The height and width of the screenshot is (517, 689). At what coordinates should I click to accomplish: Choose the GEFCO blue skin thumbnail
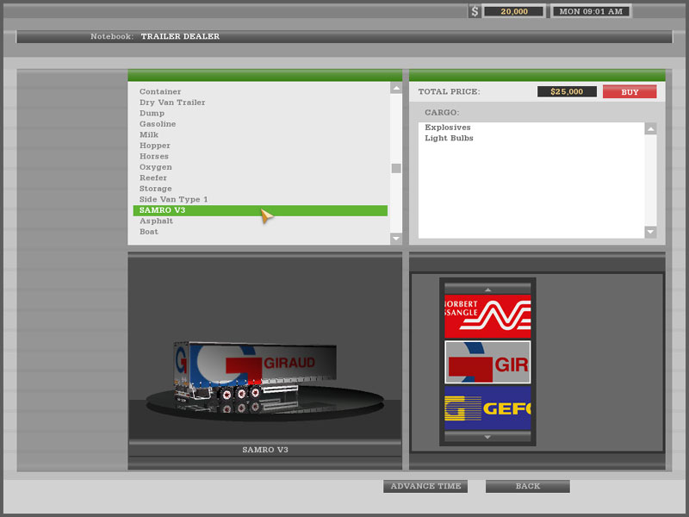(487, 408)
